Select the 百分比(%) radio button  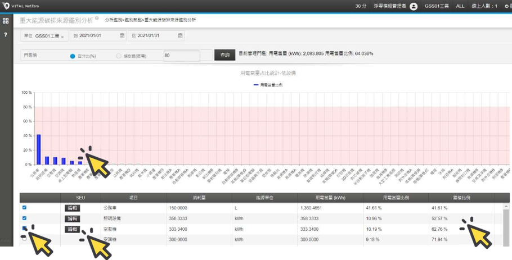[x=73, y=56]
